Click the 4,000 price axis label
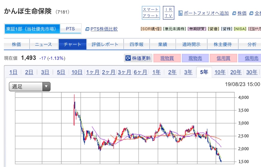Image resolution: width=261 pixels, height=167 pixels. point(243,97)
